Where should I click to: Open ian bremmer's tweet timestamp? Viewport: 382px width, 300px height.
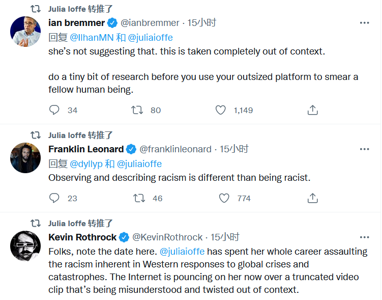(202, 23)
